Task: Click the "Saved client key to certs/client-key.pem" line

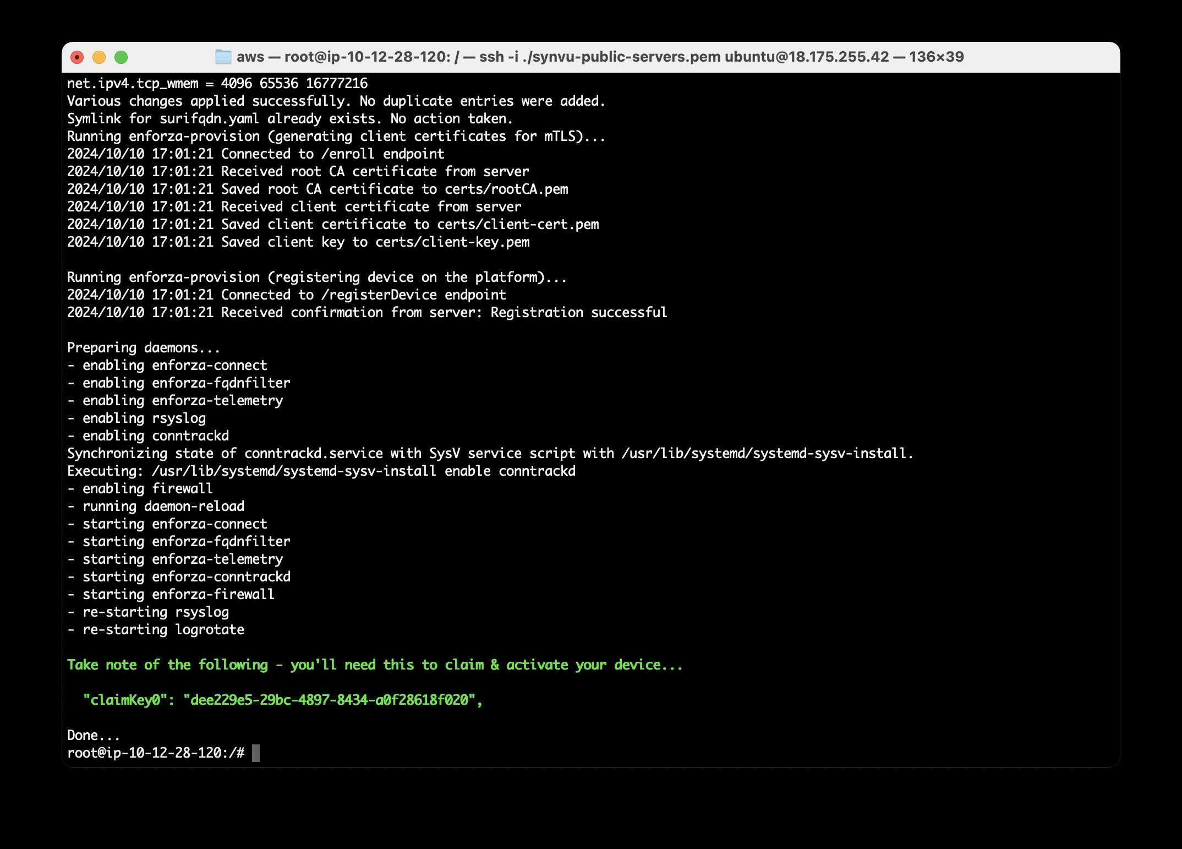Action: coord(298,242)
